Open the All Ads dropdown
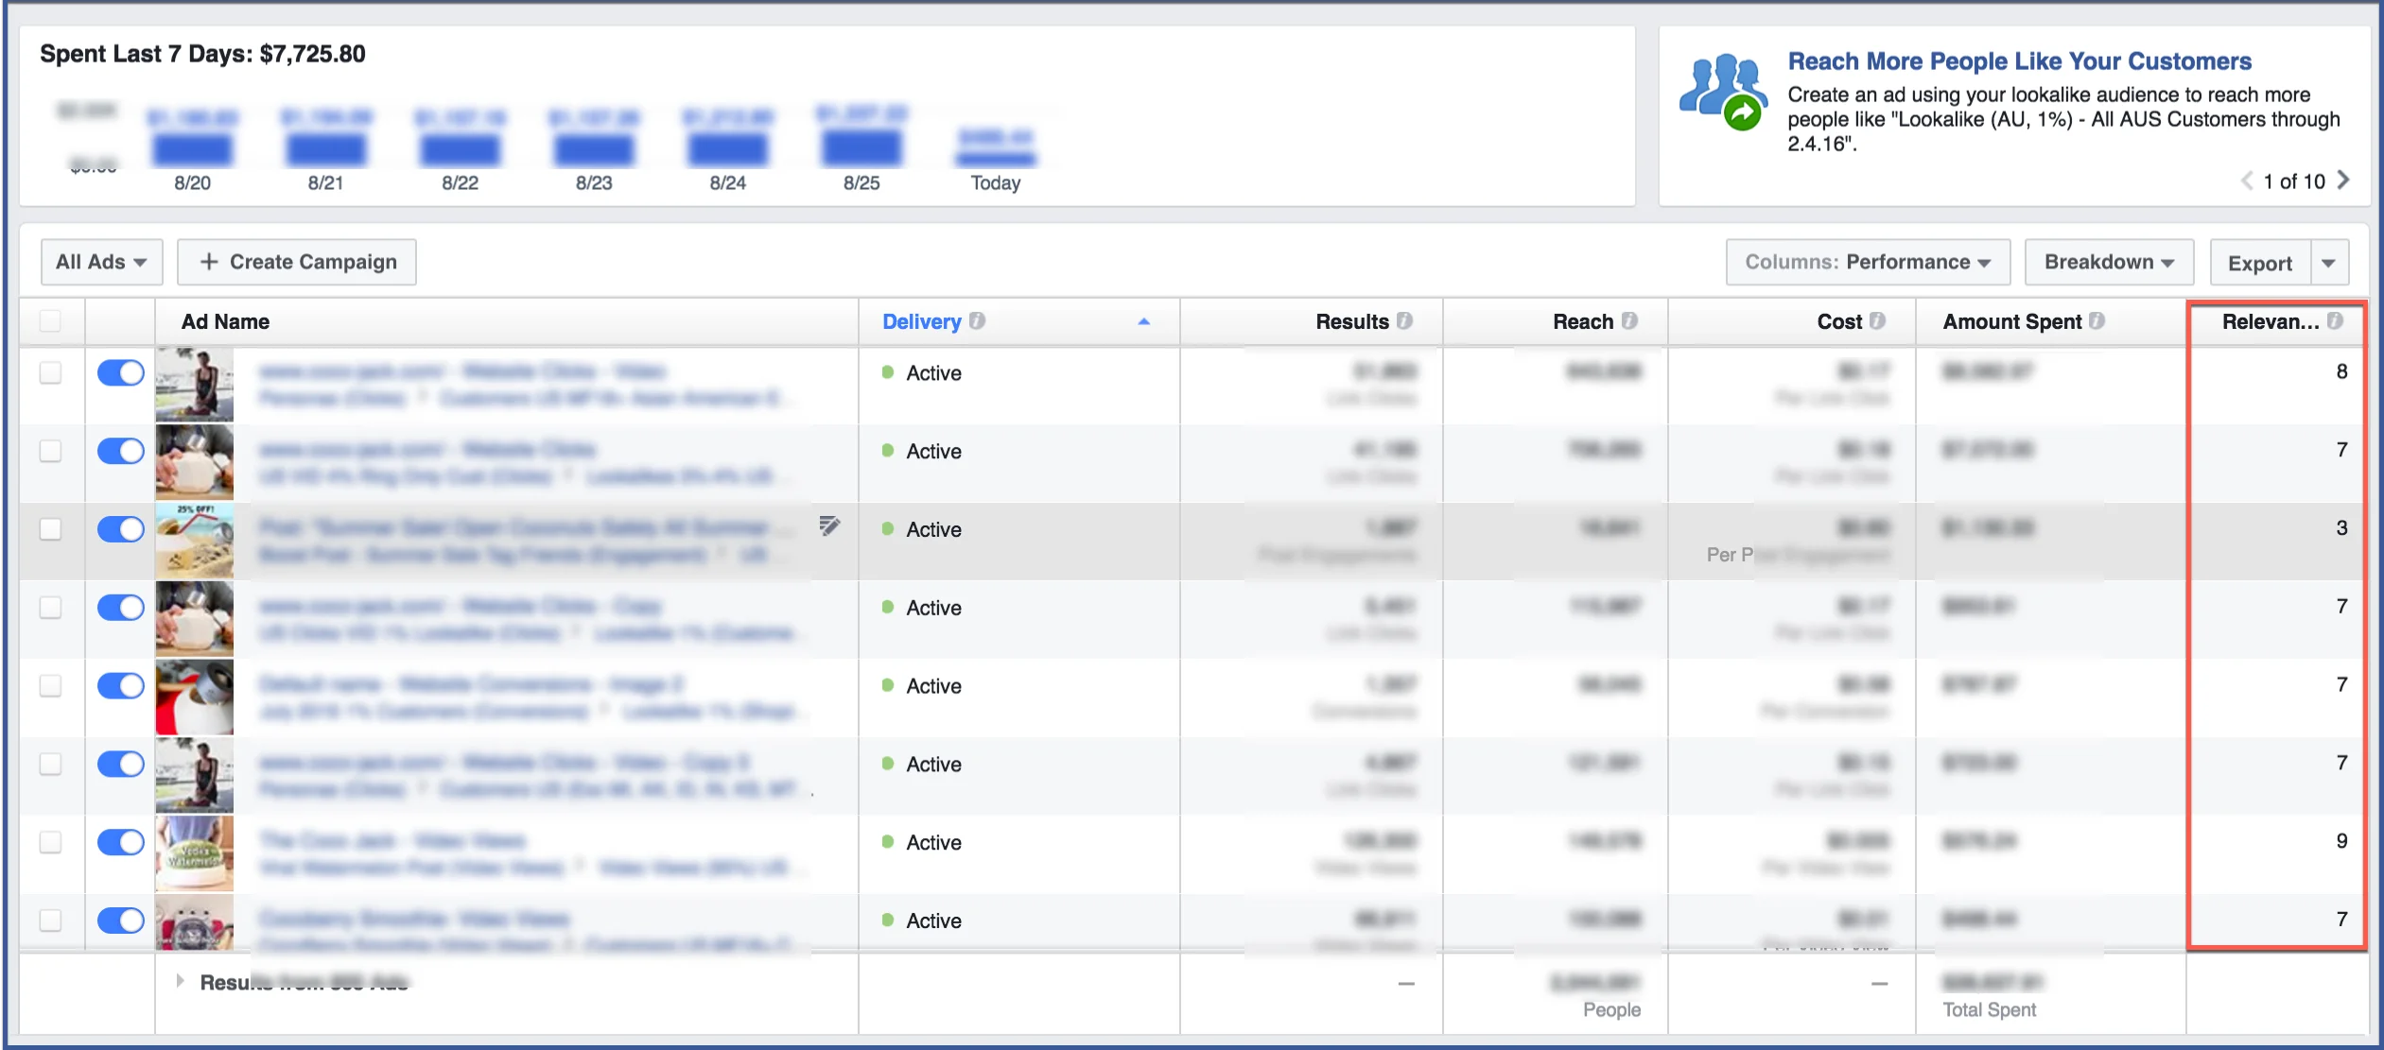 [x=101, y=262]
